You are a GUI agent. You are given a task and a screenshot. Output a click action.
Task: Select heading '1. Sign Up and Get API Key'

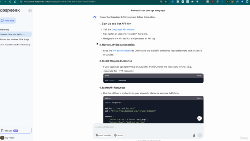[x=115, y=23]
